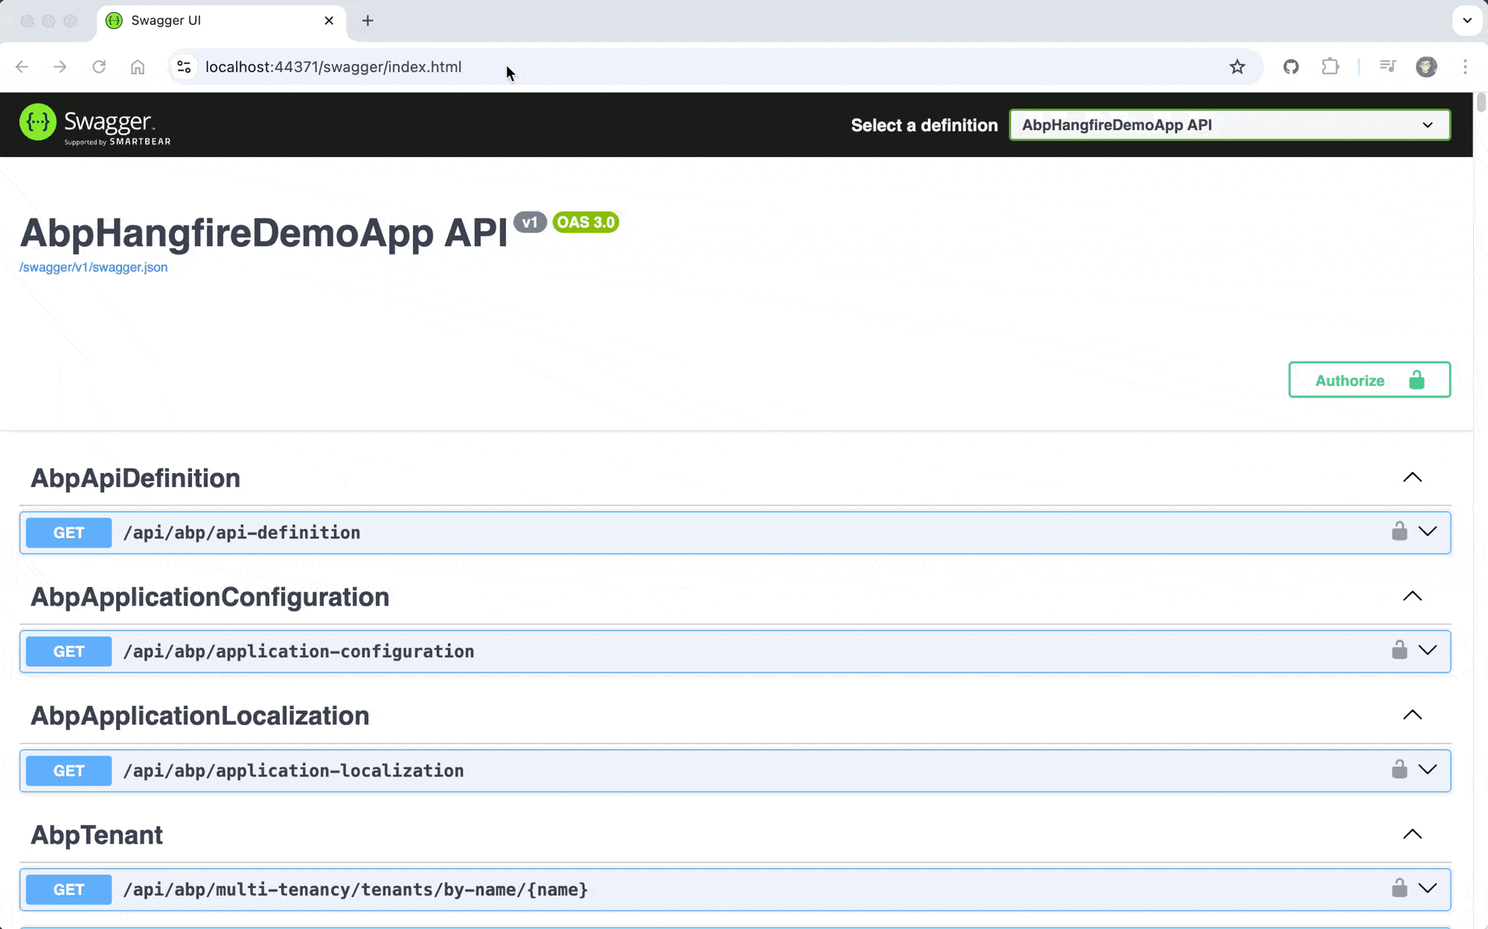Open the Select a definition dropdown
Screen dimensions: 1488x929
tap(1229, 125)
